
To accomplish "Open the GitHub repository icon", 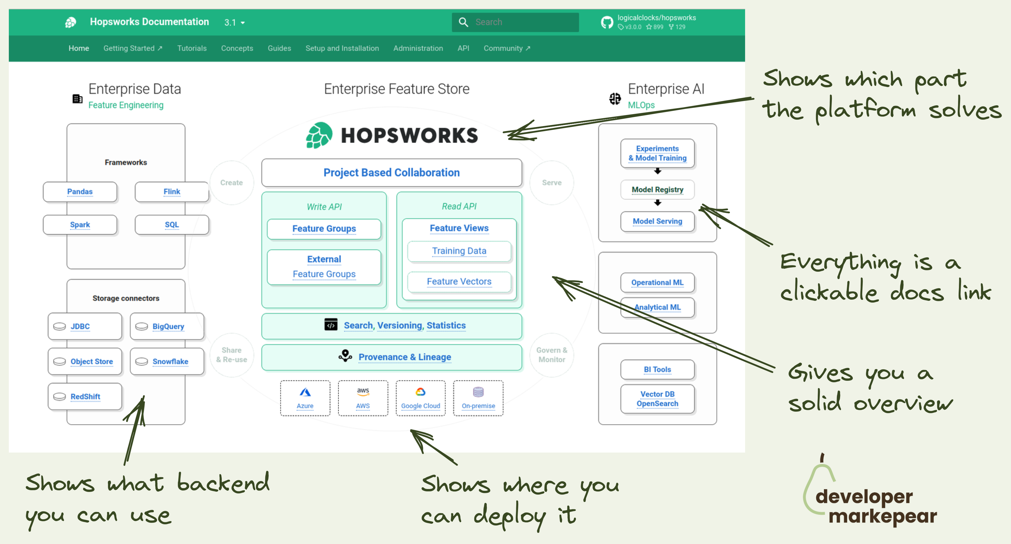I will click(x=607, y=22).
